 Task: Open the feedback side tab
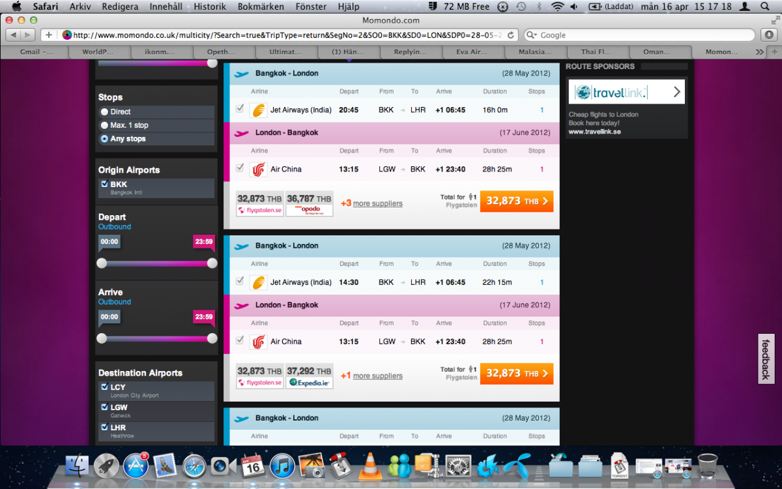coord(766,359)
